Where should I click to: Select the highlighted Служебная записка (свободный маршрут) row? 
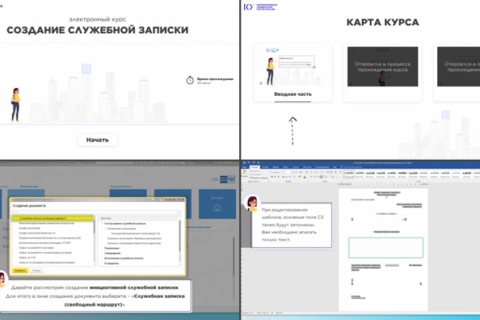click(x=53, y=219)
